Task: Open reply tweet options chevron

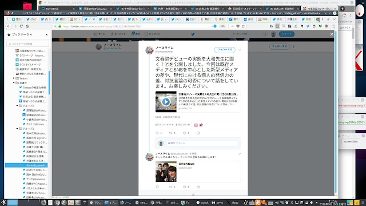Action: [240, 154]
